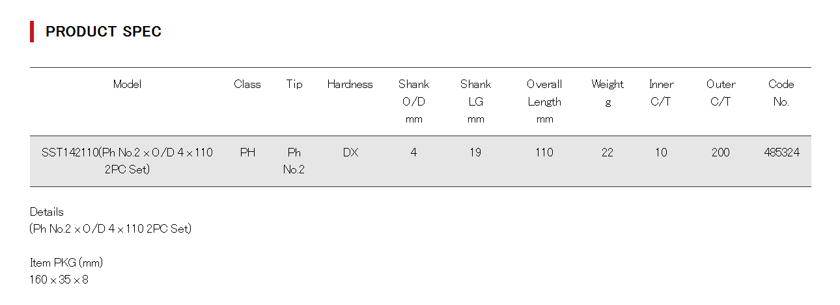Click the Shank O/D mm header
Screen dimensions: 840x305
tap(414, 101)
